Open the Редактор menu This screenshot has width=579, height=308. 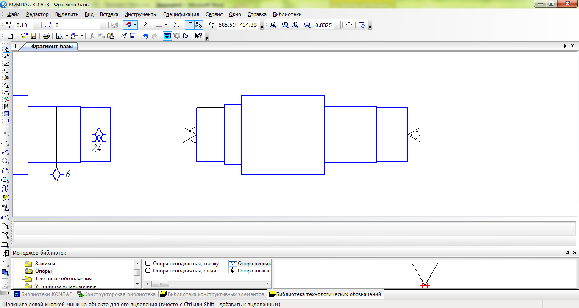coord(37,14)
